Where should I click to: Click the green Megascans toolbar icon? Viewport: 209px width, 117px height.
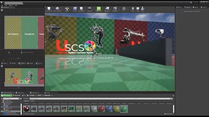pos(99,9)
